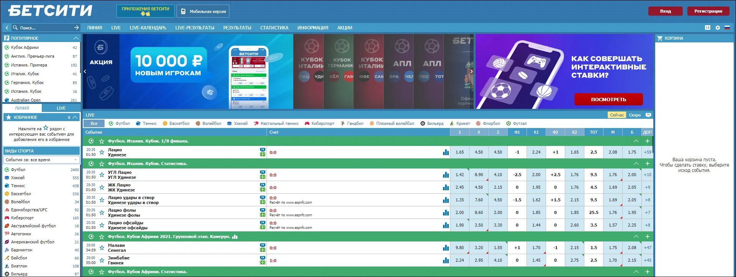
Task: Switch live filter to Сейчас
Action: (617, 115)
